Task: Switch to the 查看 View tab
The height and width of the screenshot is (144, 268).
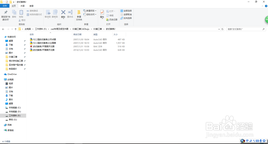Action: pyautogui.click(x=31, y=6)
